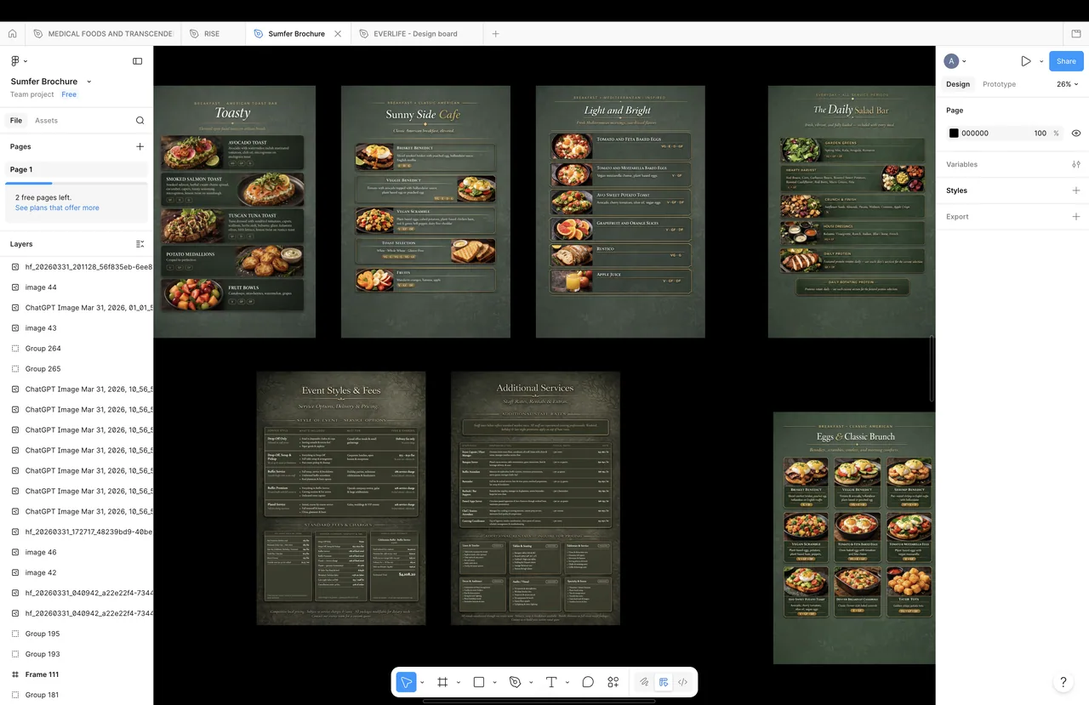1089x705 pixels.
Task: Open the Help question mark button
Action: [1063, 682]
